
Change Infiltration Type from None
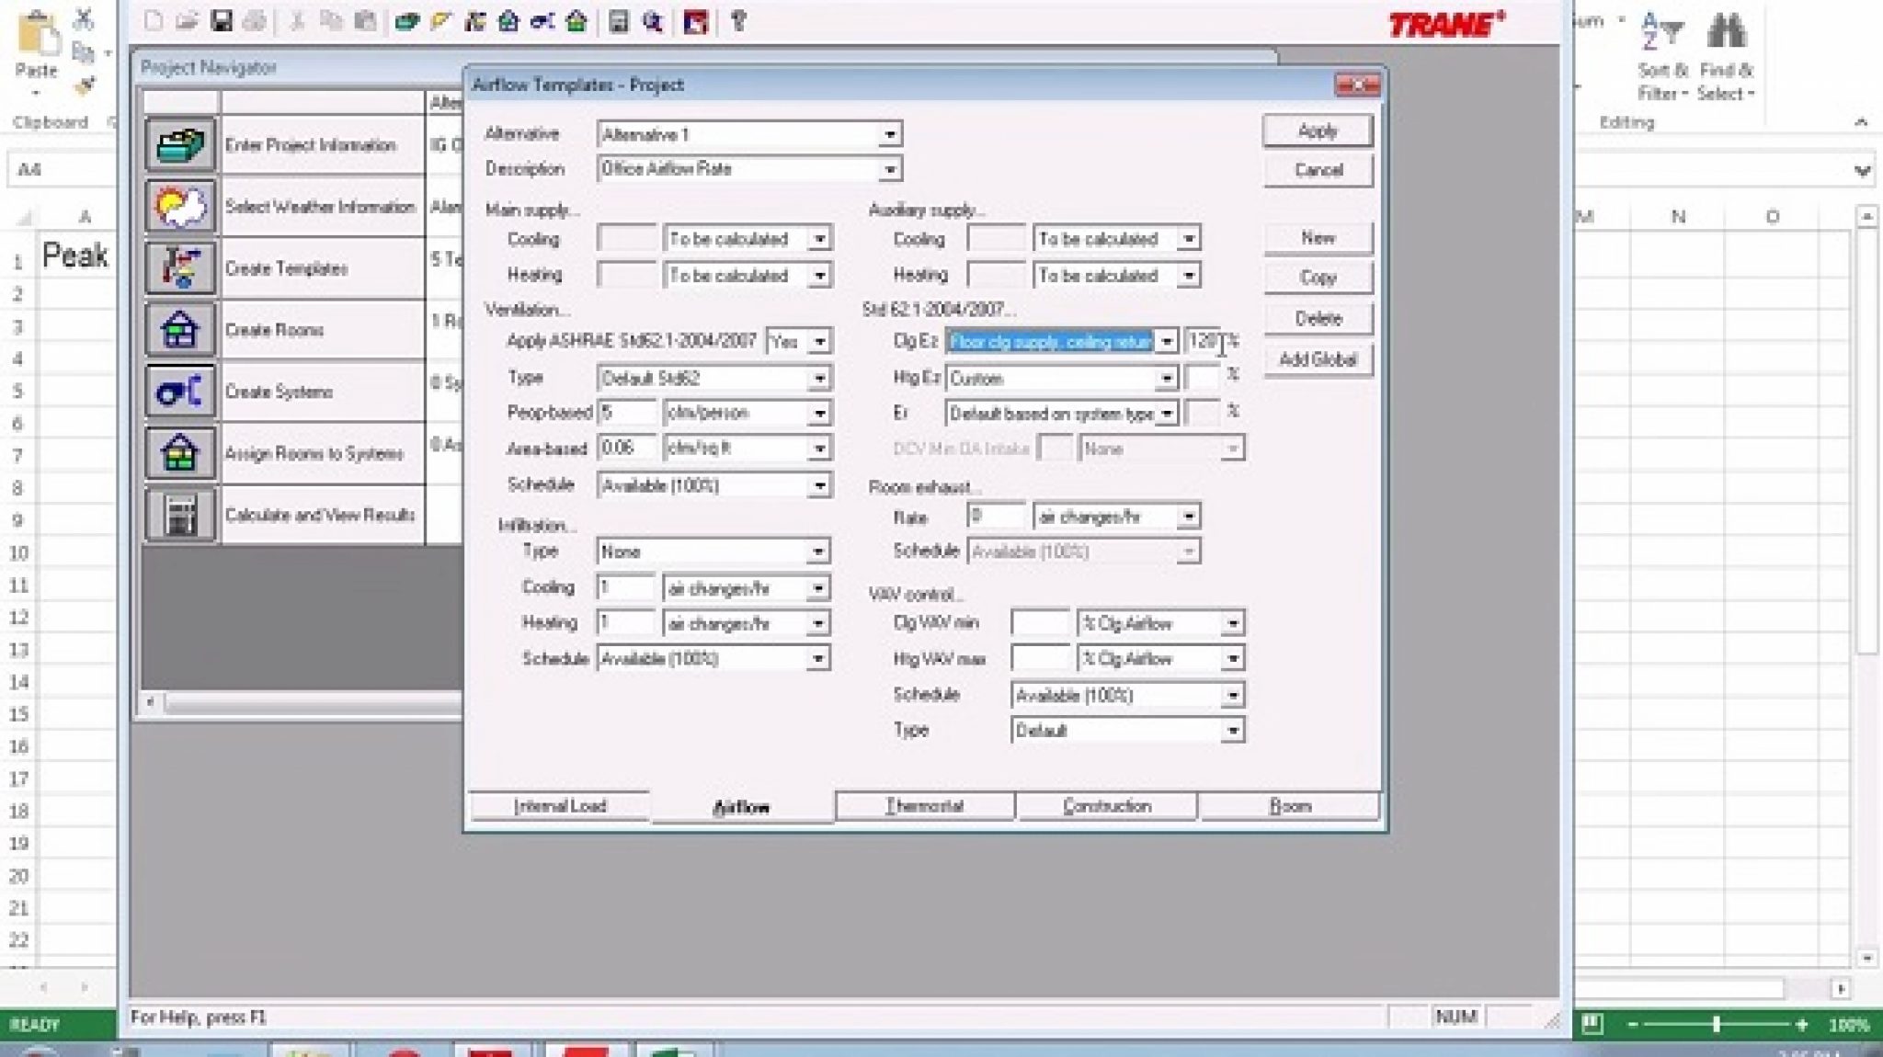click(819, 551)
